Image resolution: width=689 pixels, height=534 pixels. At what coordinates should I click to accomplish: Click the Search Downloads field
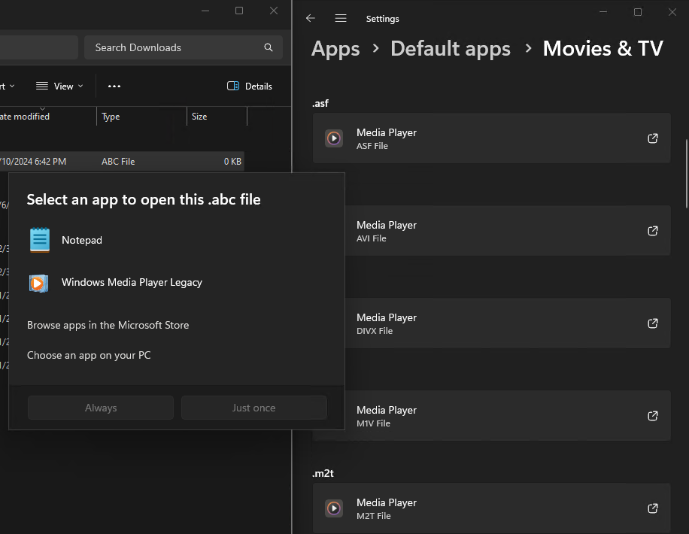pos(183,47)
